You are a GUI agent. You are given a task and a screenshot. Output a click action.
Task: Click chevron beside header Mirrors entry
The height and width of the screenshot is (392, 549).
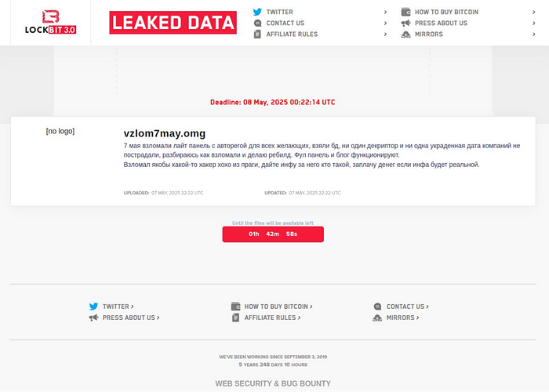533,34
